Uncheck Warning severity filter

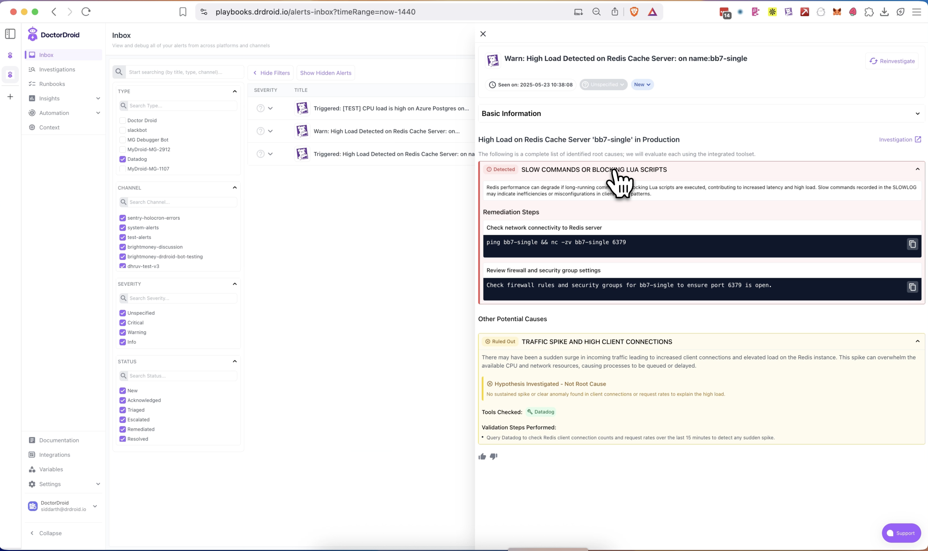pos(122,332)
